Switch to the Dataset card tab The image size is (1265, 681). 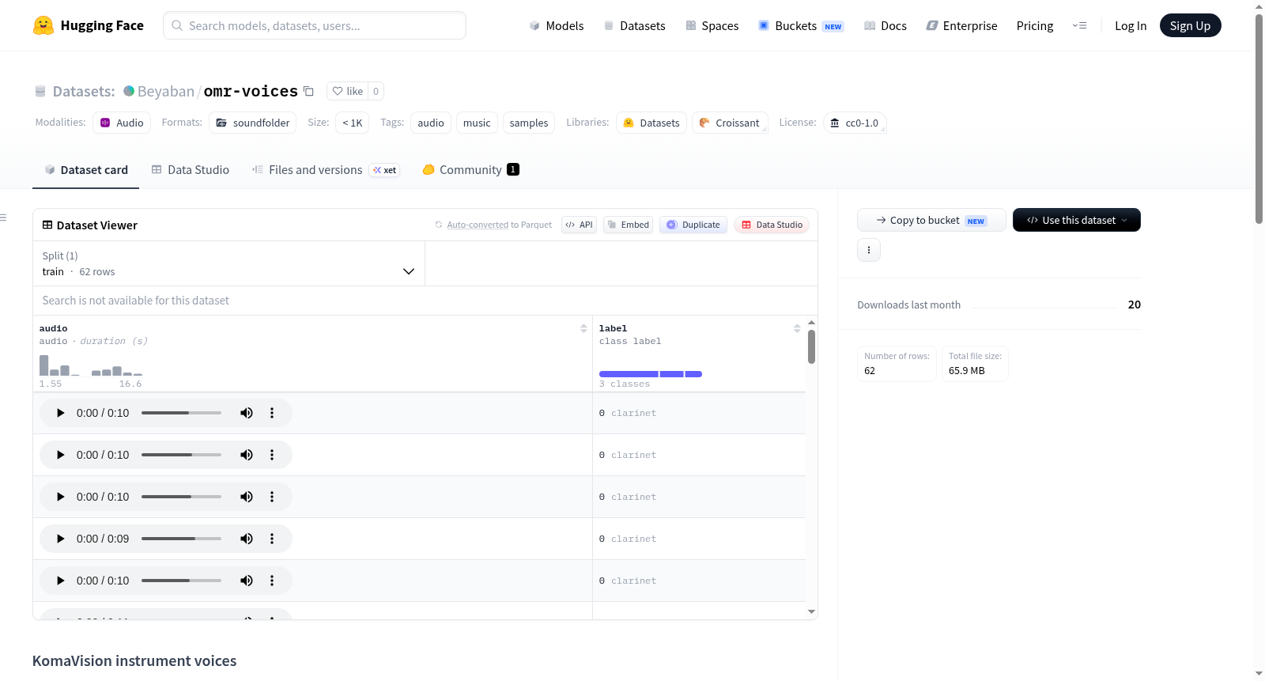pyautogui.click(x=86, y=170)
